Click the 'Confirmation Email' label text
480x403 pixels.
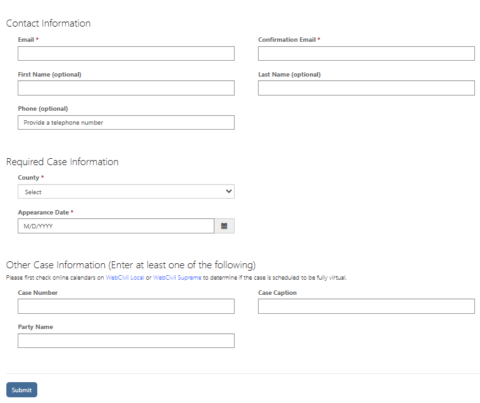(x=286, y=40)
